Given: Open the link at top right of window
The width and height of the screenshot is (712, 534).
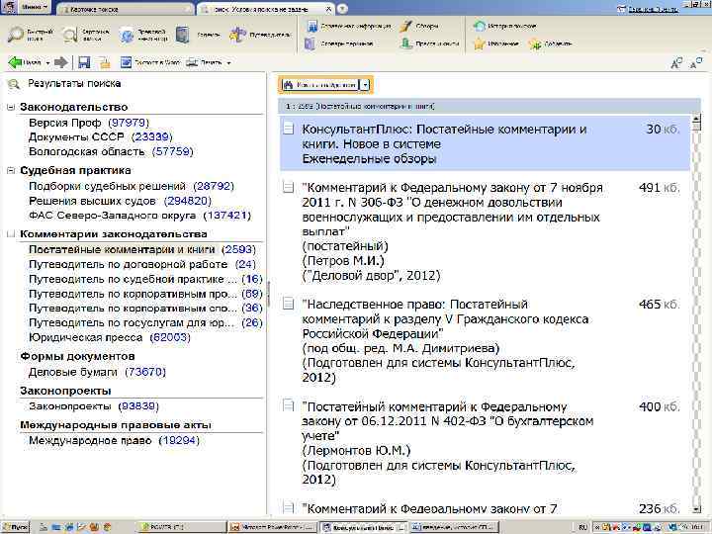Looking at the screenshot, I should [654, 9].
